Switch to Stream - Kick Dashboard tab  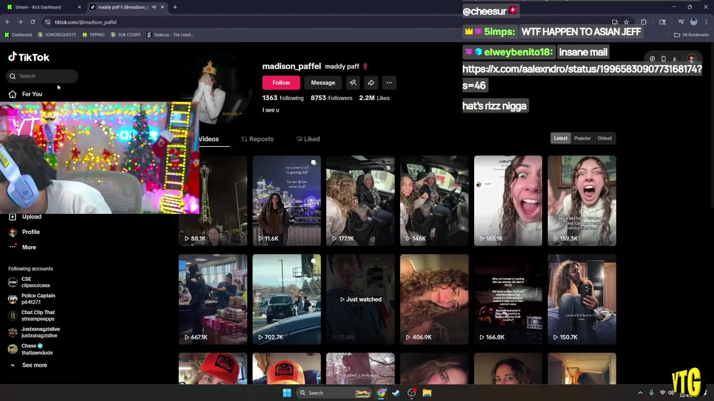tap(44, 7)
